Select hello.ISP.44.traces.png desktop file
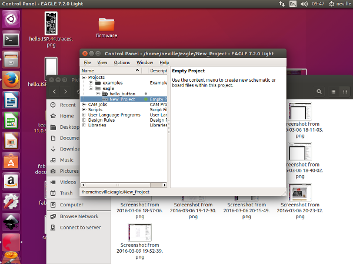Screen dimensions: 353x264 click(51, 30)
